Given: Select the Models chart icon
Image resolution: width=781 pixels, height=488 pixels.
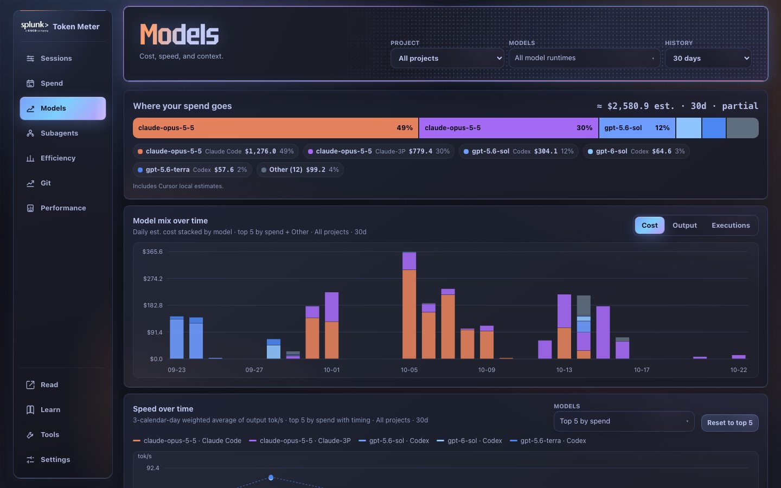Looking at the screenshot, I should point(30,108).
